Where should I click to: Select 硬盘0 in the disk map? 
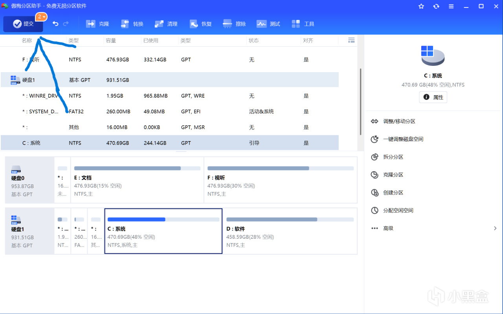(x=30, y=180)
